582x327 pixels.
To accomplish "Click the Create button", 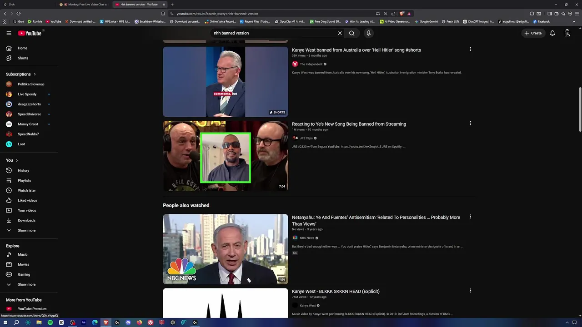I will pyautogui.click(x=533, y=33).
